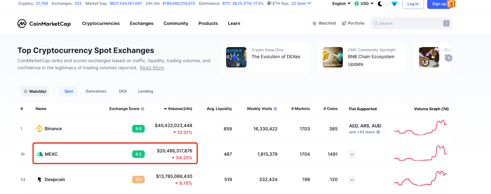
Task: Click info icon next to Exchange Score
Action: [x=143, y=109]
